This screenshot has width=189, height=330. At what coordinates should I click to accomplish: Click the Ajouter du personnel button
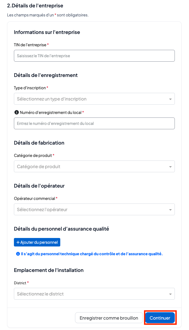[x=37, y=242]
